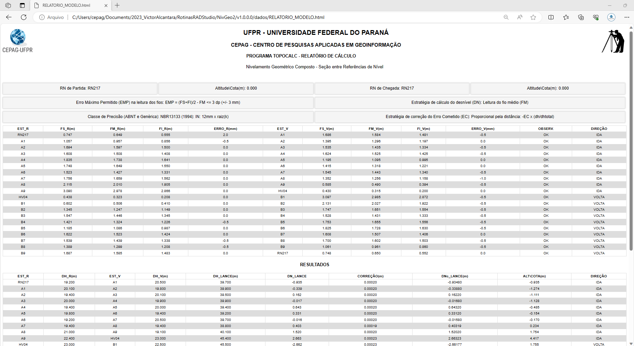Click the heading UFPR - UNIVERSIDADE FEDERAL DO PARANÁ
Screen dimensions: 634x346
[x=316, y=32]
